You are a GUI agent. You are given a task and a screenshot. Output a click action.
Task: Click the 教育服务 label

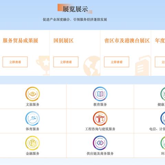point(100,104)
